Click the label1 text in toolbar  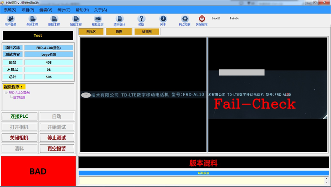216,18
